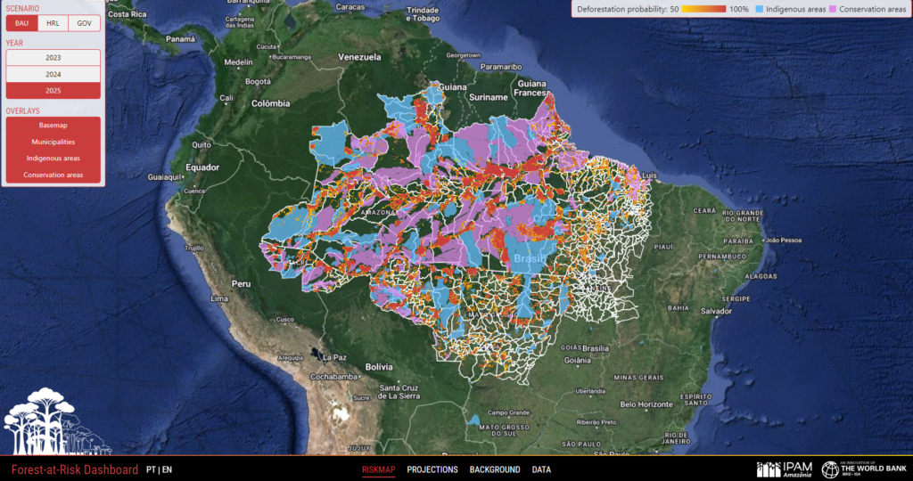This screenshot has height=481, width=913.
Task: Click the Forest-at-Risk Dashboard title
Action: click(x=75, y=469)
